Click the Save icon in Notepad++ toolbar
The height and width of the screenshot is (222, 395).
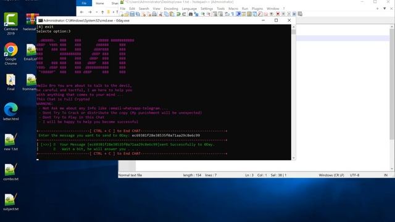pos(131,14)
